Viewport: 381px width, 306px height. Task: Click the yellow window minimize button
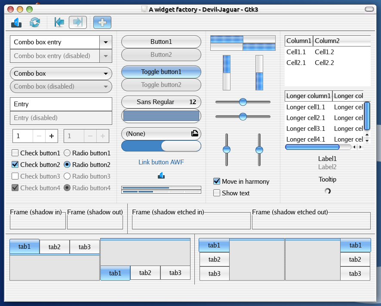pos(20,9)
